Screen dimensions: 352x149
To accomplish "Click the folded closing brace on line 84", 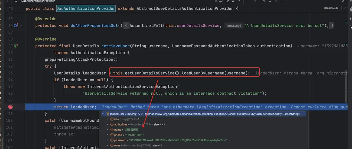I will 332,26.
